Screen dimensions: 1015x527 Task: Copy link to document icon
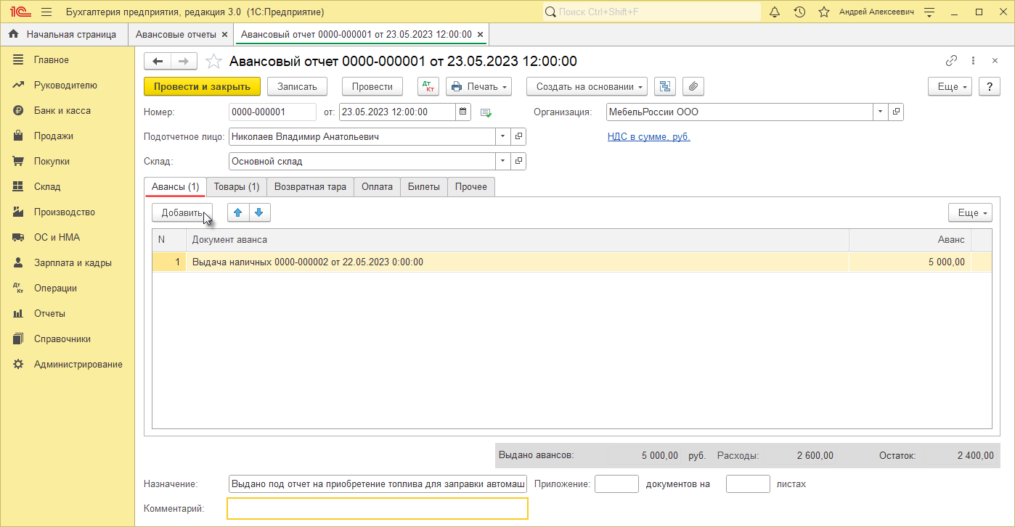(x=951, y=62)
